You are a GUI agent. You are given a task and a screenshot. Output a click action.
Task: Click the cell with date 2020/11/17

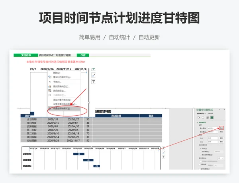click(x=73, y=140)
